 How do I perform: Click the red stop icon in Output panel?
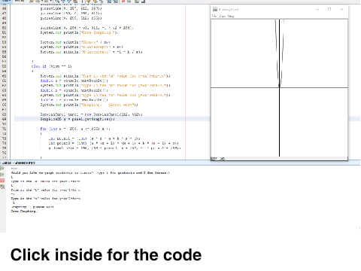[2, 181]
